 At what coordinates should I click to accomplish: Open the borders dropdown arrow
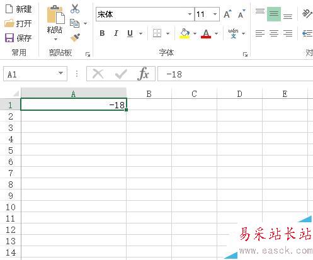point(168,33)
